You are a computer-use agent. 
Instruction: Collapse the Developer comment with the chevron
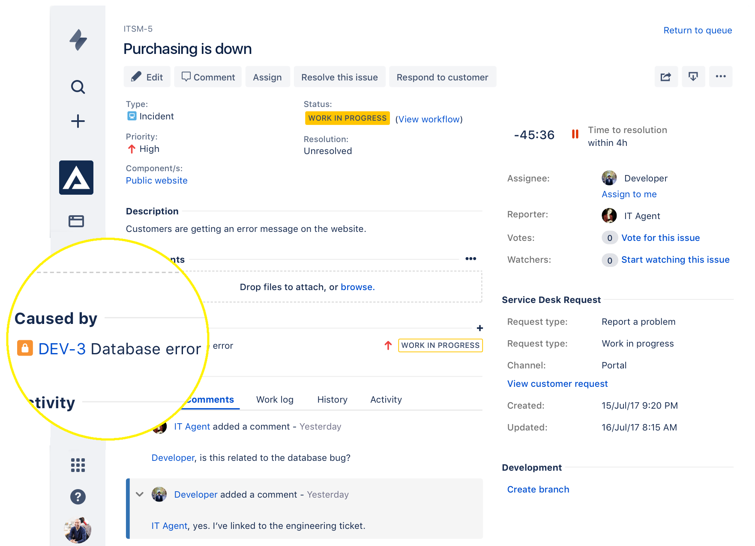pos(140,494)
